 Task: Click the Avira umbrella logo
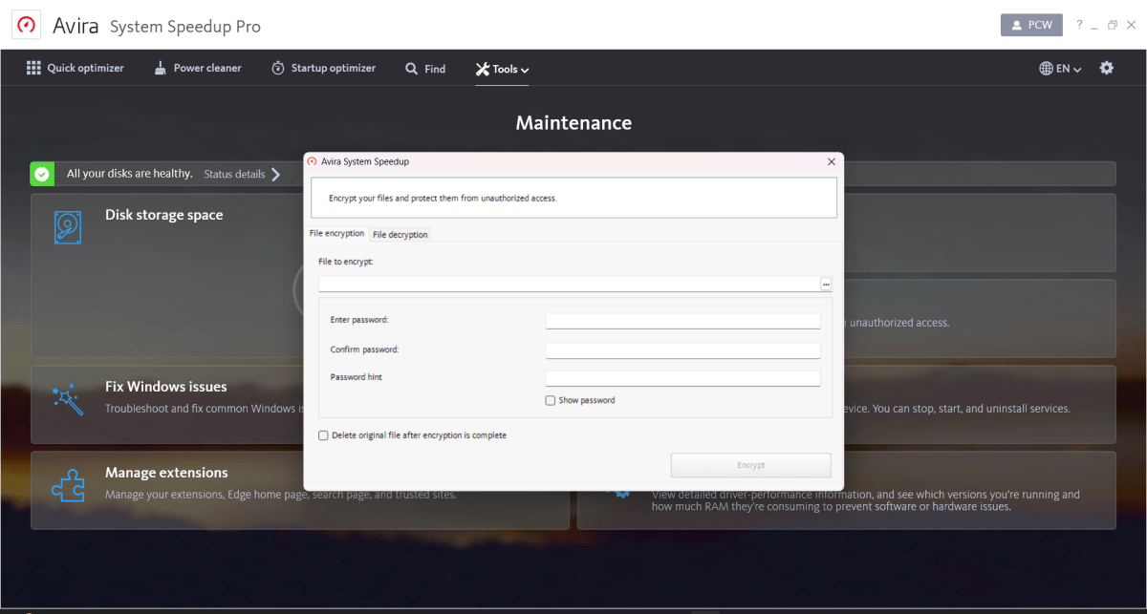[26, 25]
